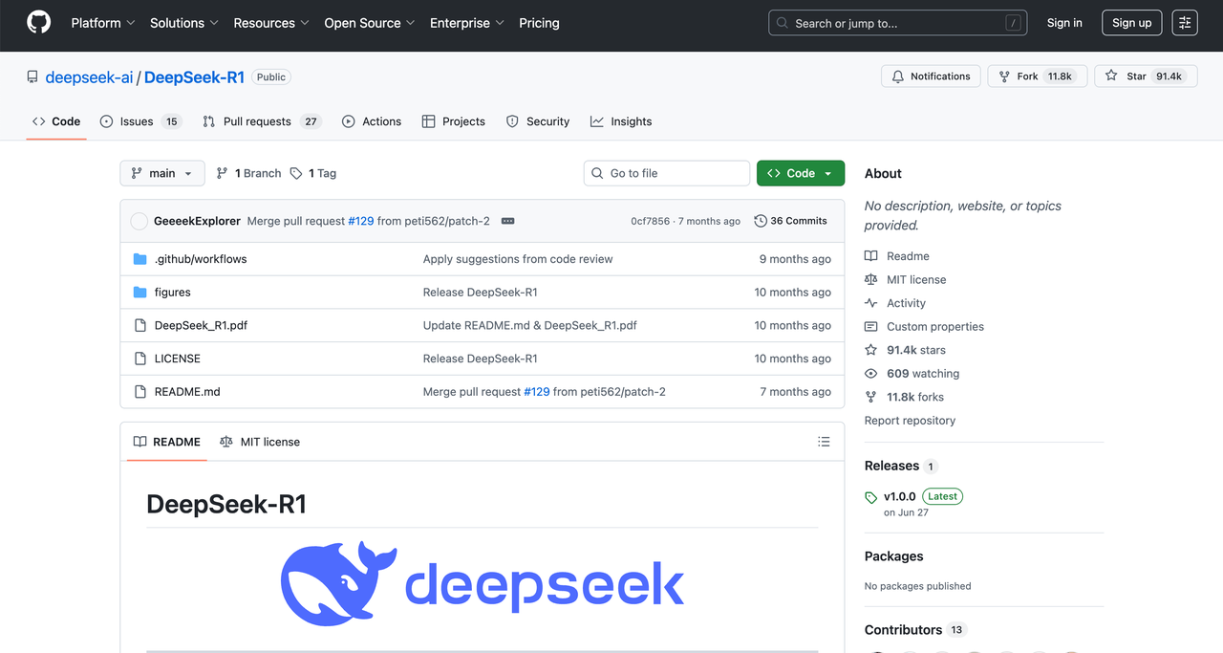The image size is (1223, 653).
Task: Expand commit message ellipsis button
Action: [x=508, y=221]
